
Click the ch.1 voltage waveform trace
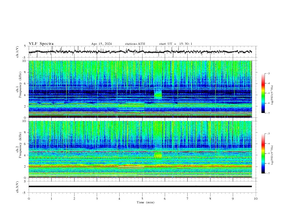(x=140, y=52)
